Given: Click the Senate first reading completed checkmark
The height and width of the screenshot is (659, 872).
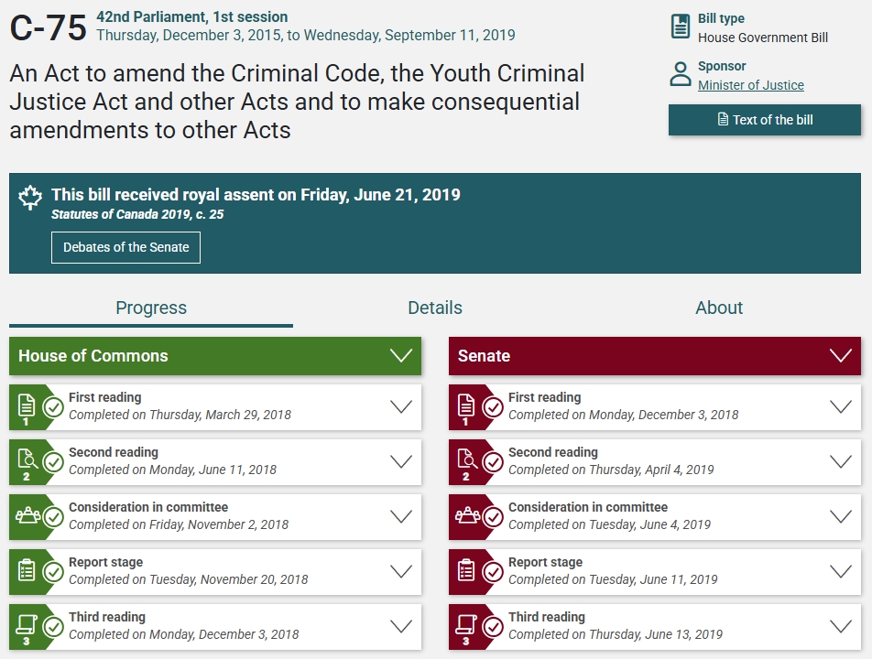Looking at the screenshot, I should pos(493,407).
